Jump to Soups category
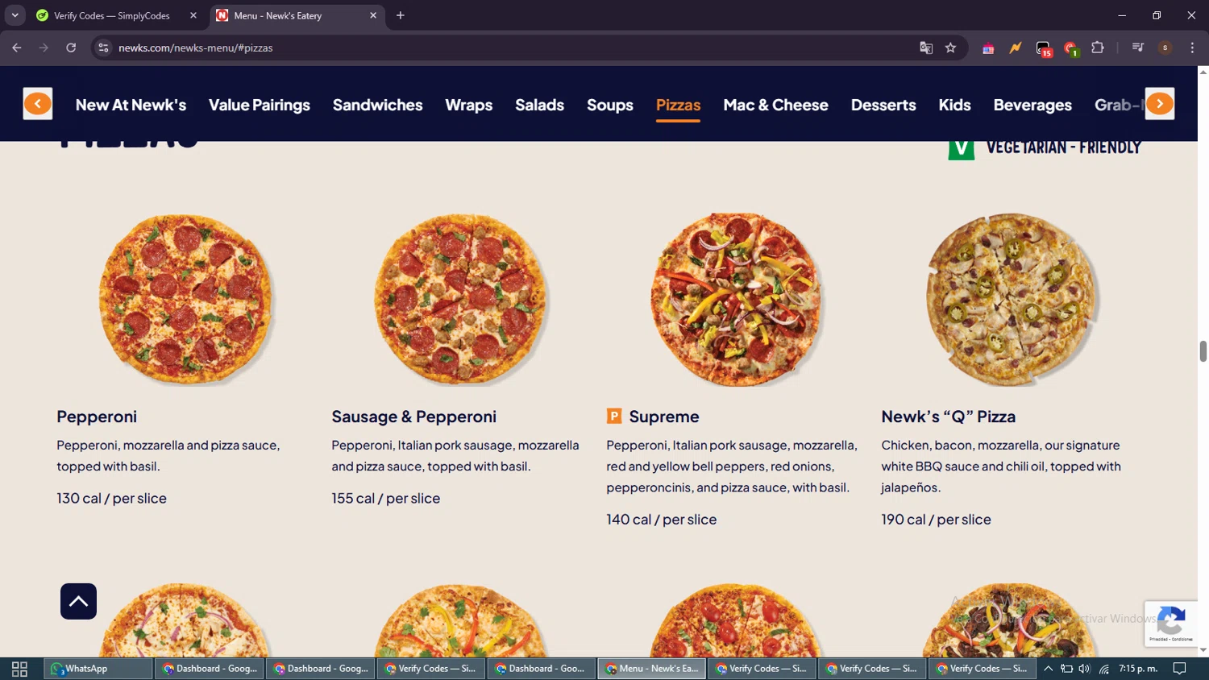The width and height of the screenshot is (1209, 680). pos(610,105)
